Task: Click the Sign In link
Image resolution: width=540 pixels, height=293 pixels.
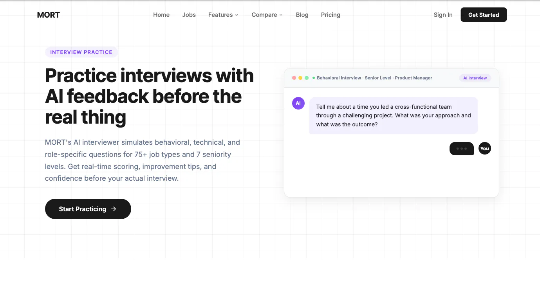Action: click(443, 15)
